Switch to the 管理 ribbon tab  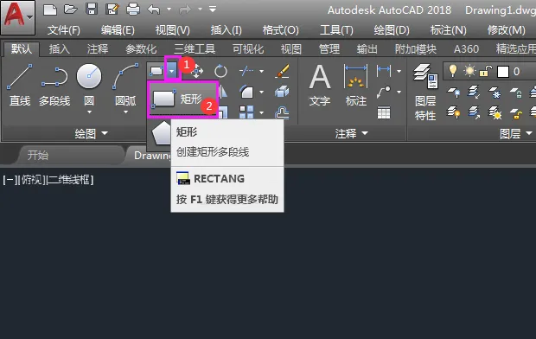[329, 49]
